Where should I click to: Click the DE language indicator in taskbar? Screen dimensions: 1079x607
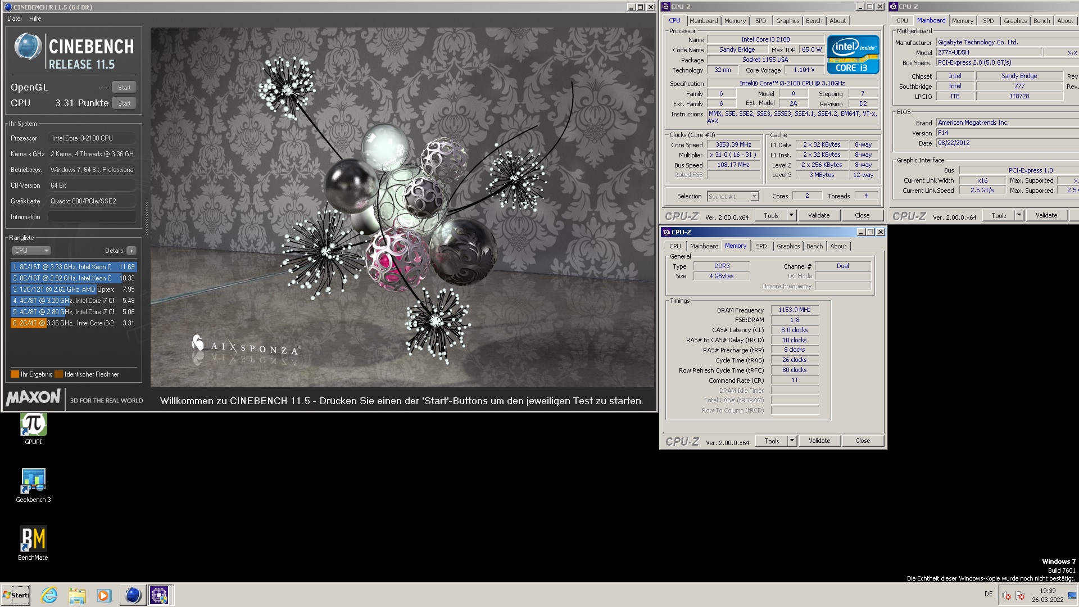click(989, 594)
